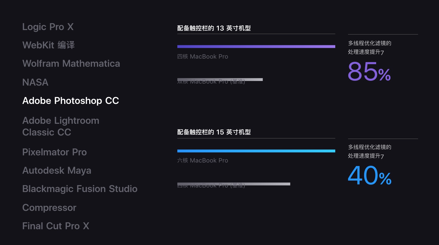Select Autodesk Maya in list

click(x=57, y=171)
